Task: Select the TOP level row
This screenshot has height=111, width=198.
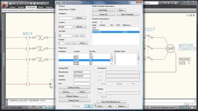Action: pyautogui.click(x=116, y=28)
